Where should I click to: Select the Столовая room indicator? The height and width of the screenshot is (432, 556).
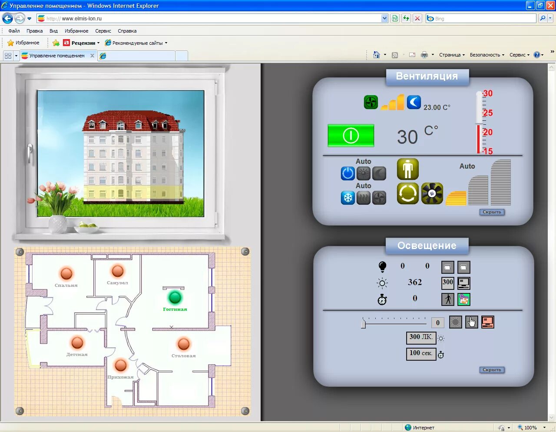[183, 344]
